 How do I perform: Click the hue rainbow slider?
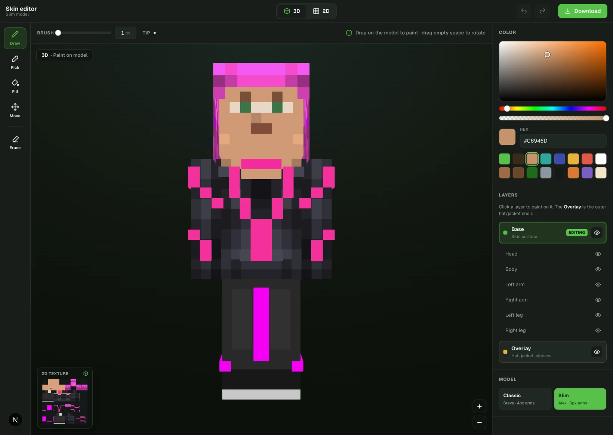[552, 109]
